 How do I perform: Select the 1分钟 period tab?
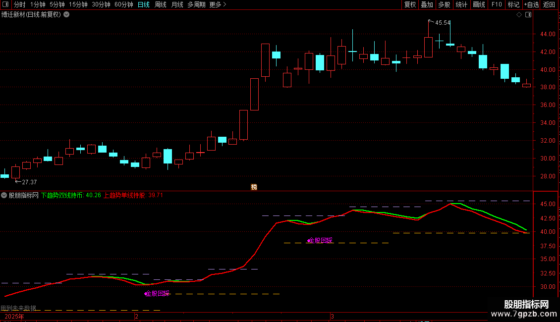[38, 4]
